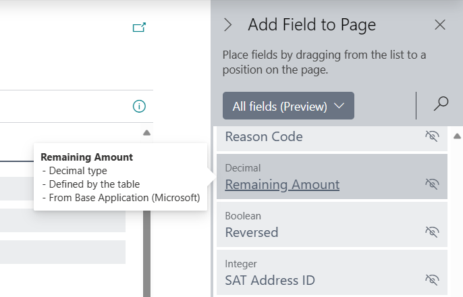Click the page's vertical scrollbar thumb

(x=146, y=256)
